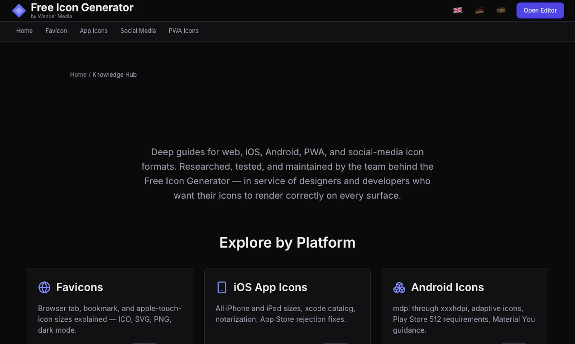Switch language with the UK flag
Screen dimensions: 575x344
[x=457, y=10]
